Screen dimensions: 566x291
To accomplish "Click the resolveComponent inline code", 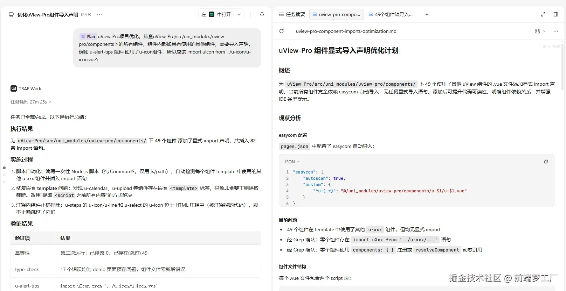I will point(437,250).
